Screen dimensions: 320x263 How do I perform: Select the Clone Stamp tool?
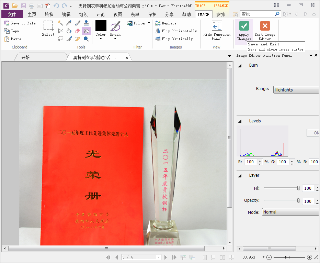[x=86, y=23]
